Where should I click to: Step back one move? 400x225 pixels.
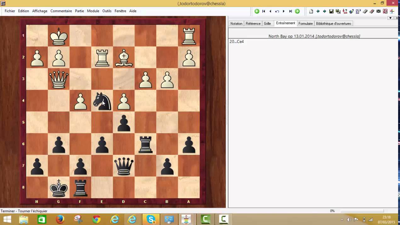point(270,11)
